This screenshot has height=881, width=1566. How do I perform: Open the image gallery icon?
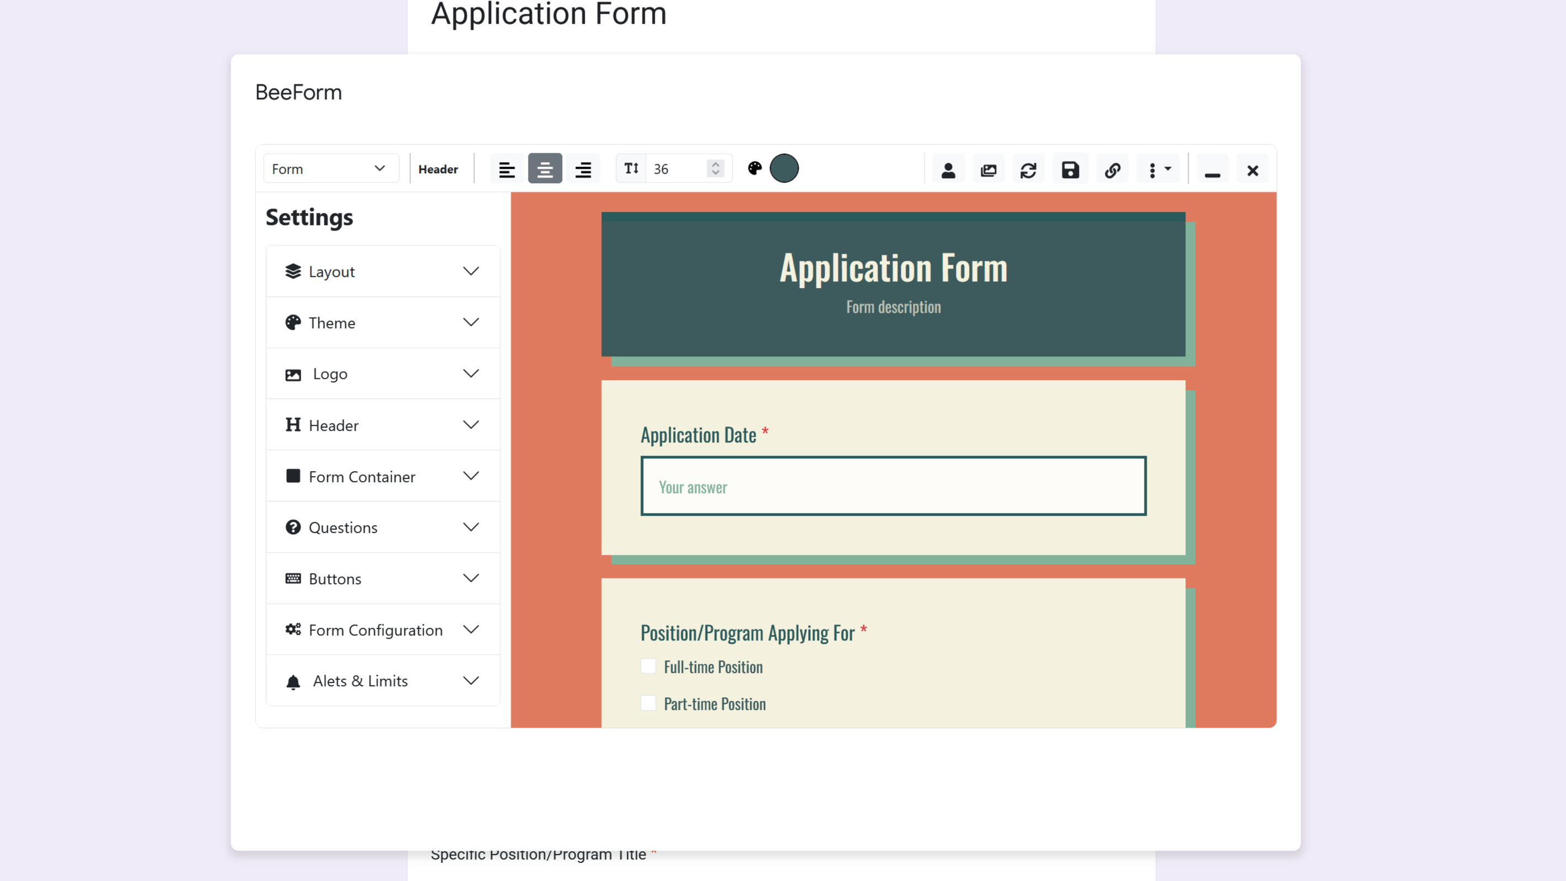coord(988,168)
